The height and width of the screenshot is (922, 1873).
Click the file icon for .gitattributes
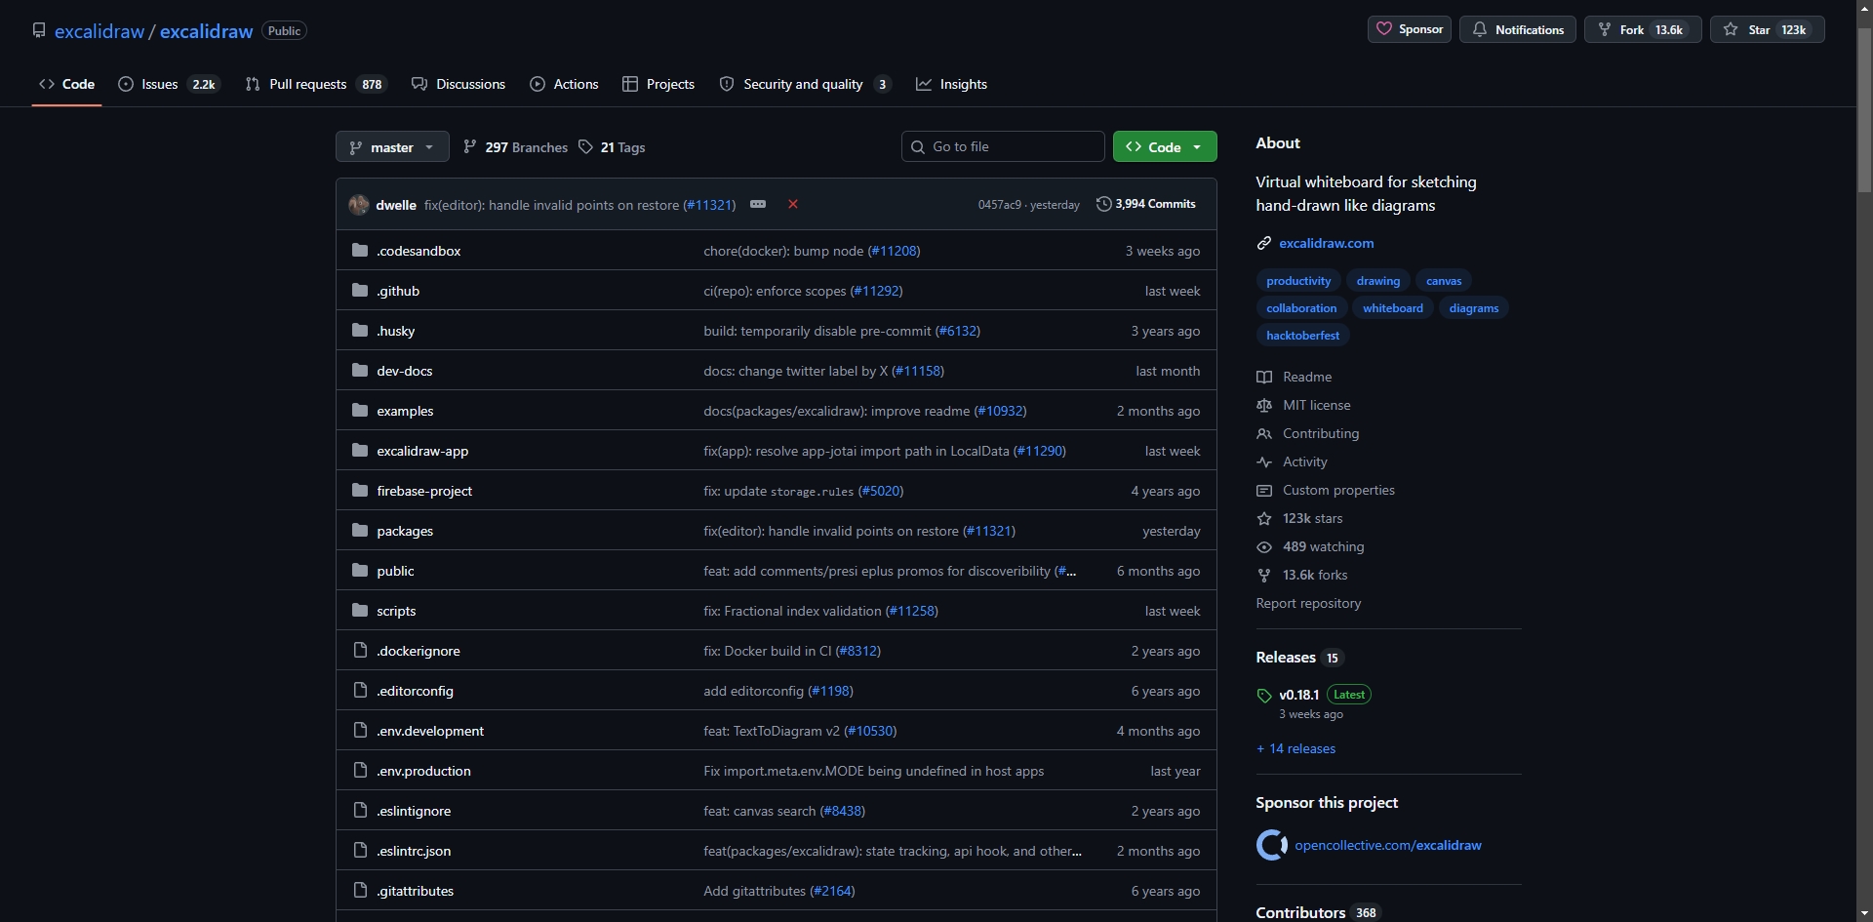coord(360,891)
